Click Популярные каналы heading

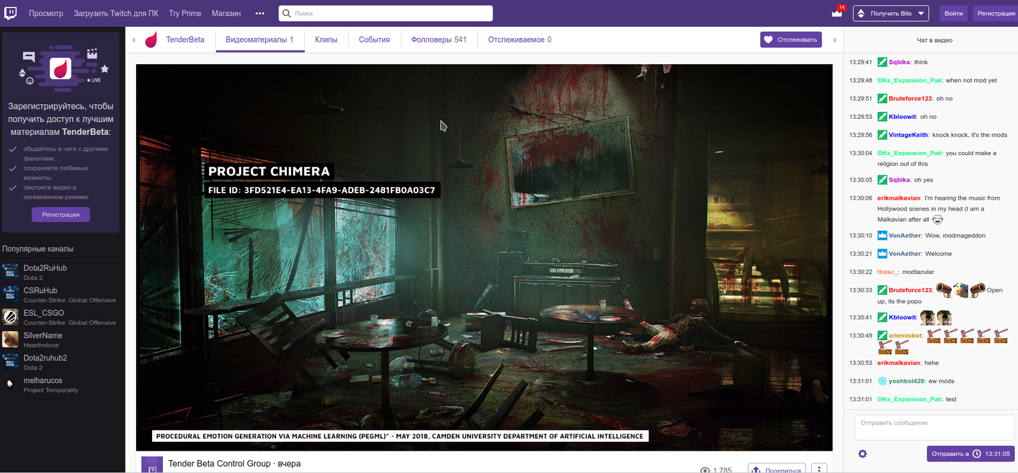pos(38,249)
